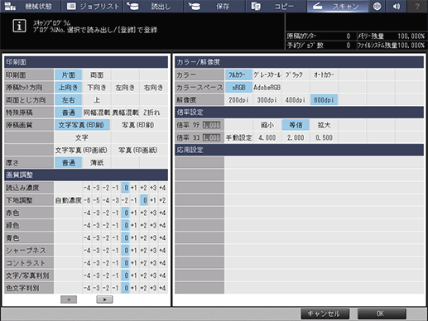Viewport: 428px width, 321px height.
Task: Choose 上 binding direction
Action: [x=97, y=100]
